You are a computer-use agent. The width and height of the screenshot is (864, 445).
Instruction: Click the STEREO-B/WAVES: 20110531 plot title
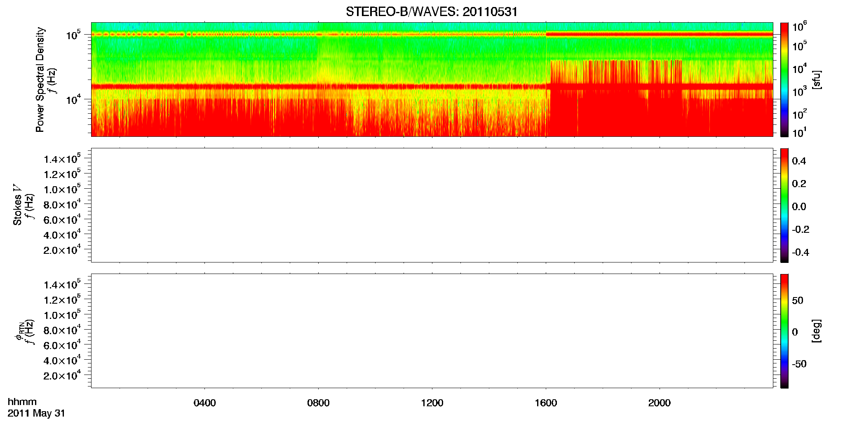pyautogui.click(x=432, y=12)
